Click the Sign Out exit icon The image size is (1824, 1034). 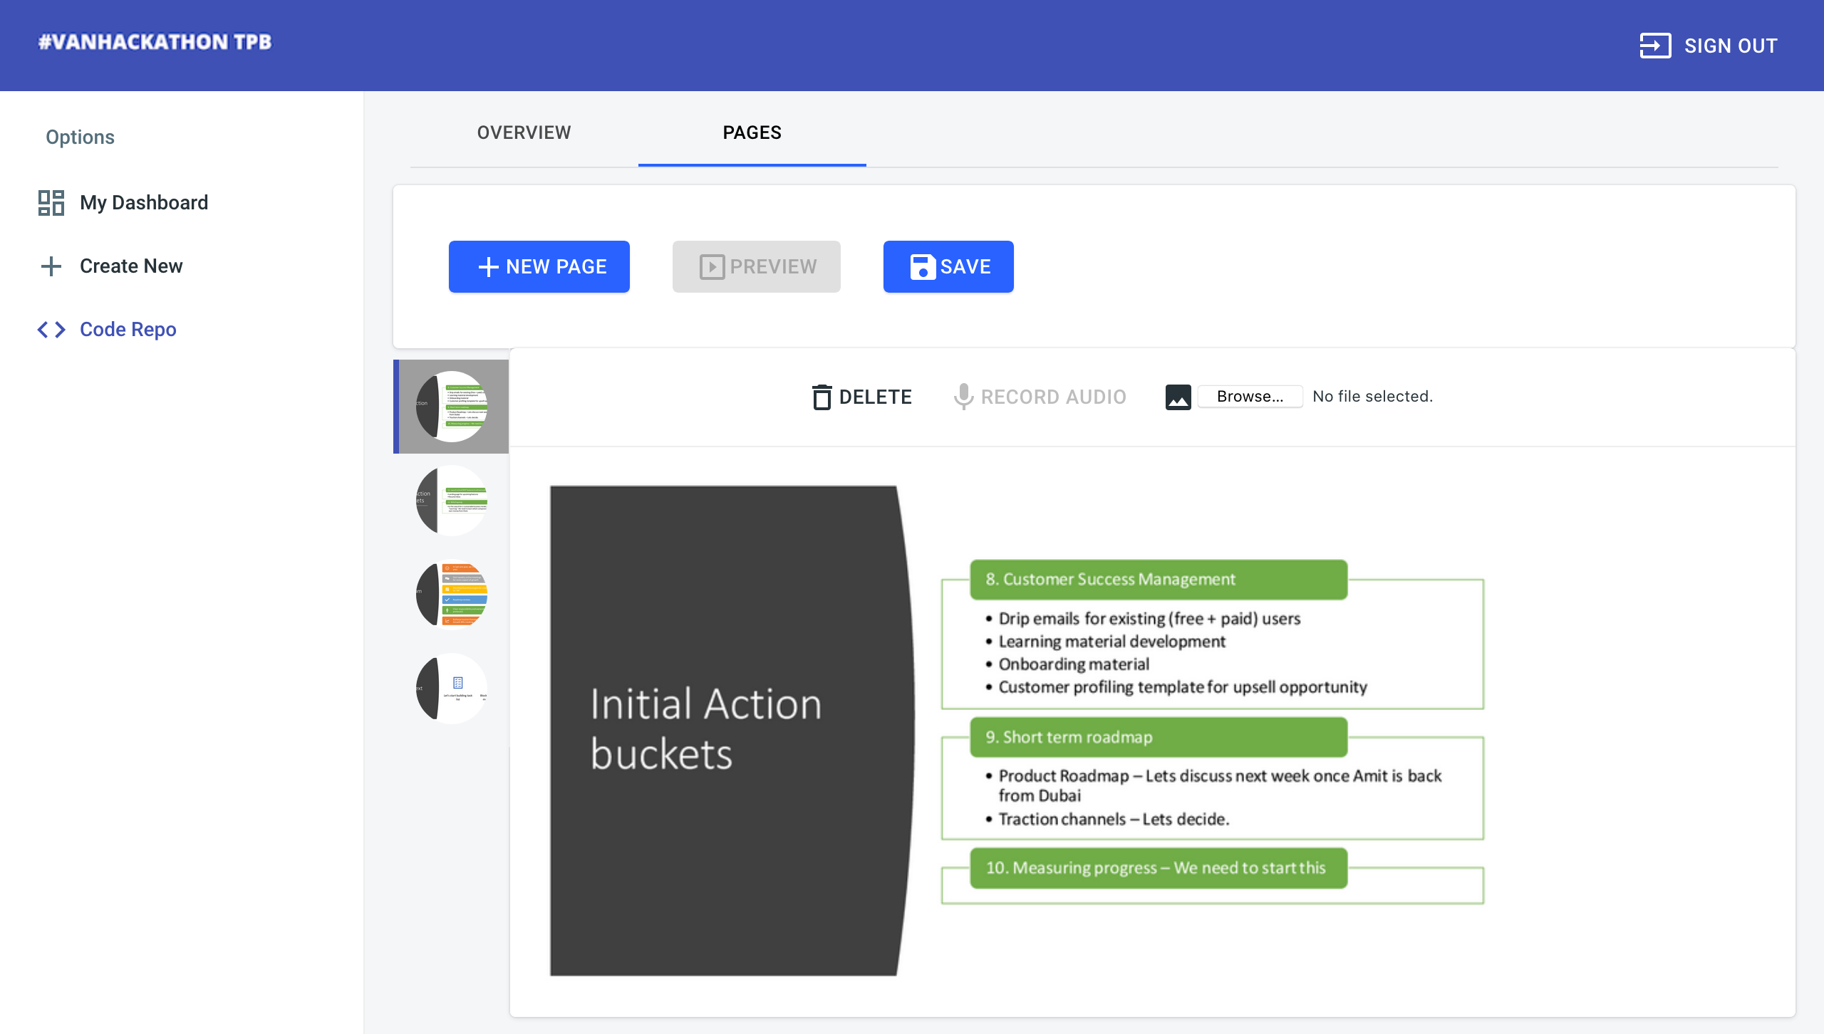click(x=1655, y=46)
